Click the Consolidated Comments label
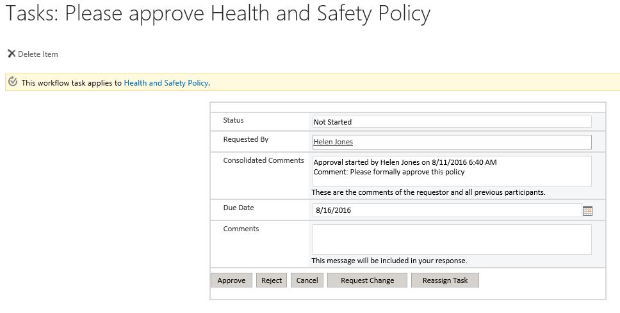The width and height of the screenshot is (620, 313). coord(263,160)
